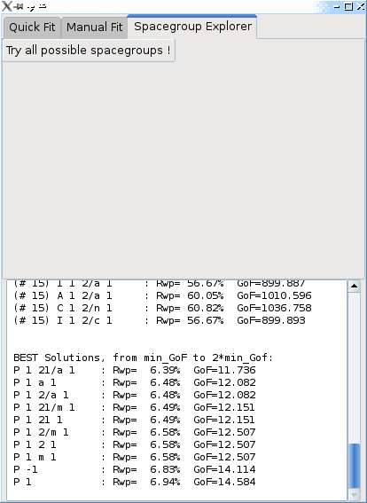Screen dimensions: 367x503
Task: Select the P 1 2/m 1 result line
Action: (135, 432)
